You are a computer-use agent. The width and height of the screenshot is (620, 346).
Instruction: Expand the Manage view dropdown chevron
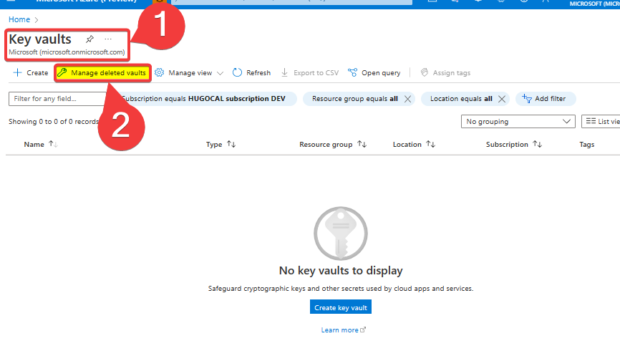click(x=221, y=73)
